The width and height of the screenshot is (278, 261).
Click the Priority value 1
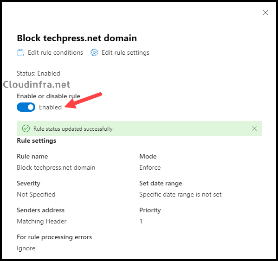pos(141,221)
